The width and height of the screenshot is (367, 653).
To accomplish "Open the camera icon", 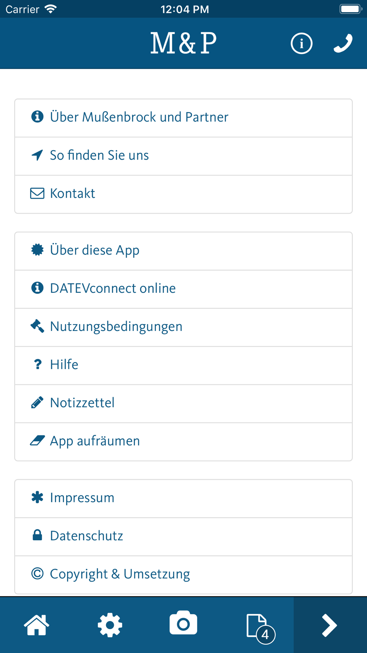I will (183, 623).
